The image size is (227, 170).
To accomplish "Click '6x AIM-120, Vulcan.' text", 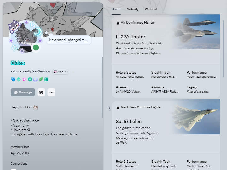I will click(128, 92).
